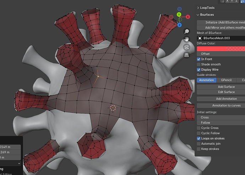Viewport: 245px width, 175px height.
Task: Click the hollow blue negative-Z gizmo circle
Action: coord(180,9)
